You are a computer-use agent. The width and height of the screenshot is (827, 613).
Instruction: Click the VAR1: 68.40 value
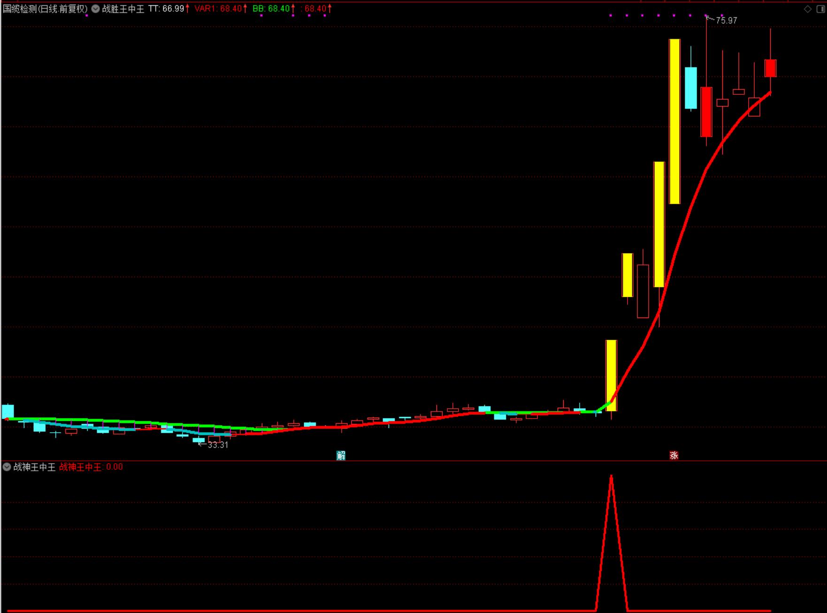pos(218,8)
